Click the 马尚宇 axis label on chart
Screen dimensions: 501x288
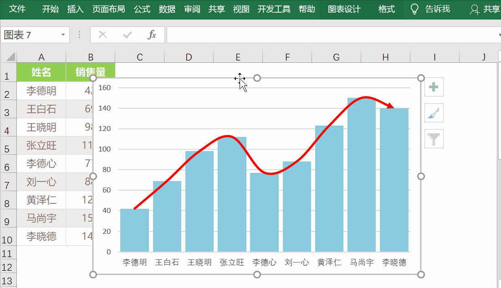click(362, 263)
